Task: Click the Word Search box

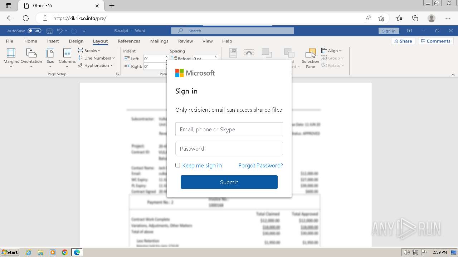Action: (x=233, y=31)
